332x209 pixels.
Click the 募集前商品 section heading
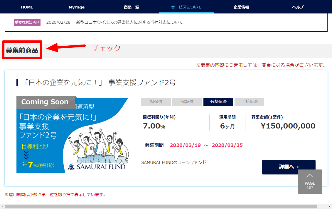[22, 50]
